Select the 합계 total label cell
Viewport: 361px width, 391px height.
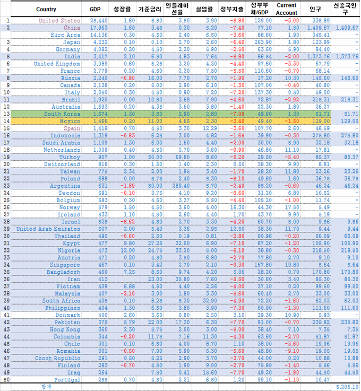tap(46, 387)
